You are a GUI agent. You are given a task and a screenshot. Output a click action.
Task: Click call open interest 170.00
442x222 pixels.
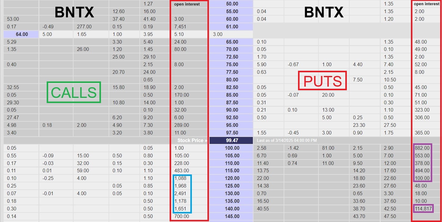pos(181,95)
